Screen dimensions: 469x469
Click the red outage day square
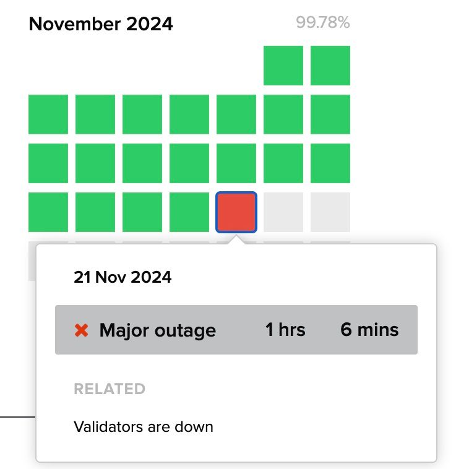[236, 212]
